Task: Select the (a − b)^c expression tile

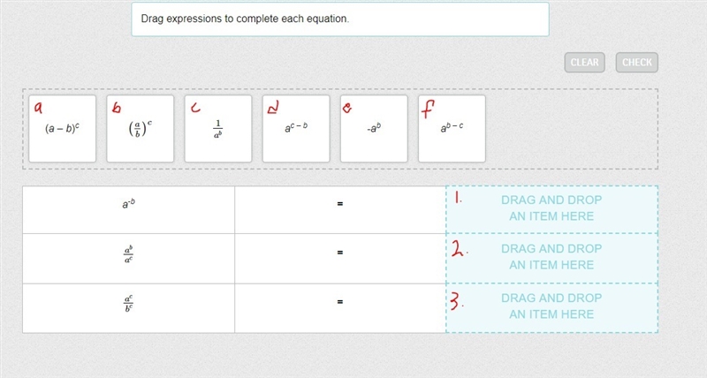Action: click(62, 128)
